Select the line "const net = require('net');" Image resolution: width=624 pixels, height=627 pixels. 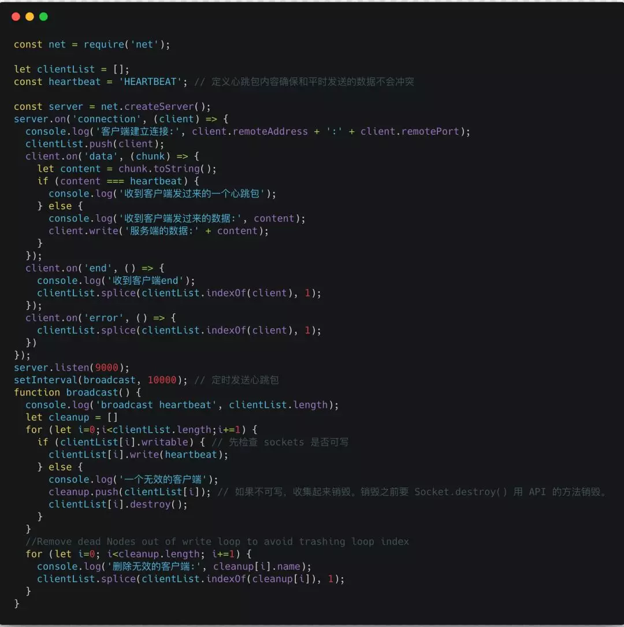[x=92, y=44]
